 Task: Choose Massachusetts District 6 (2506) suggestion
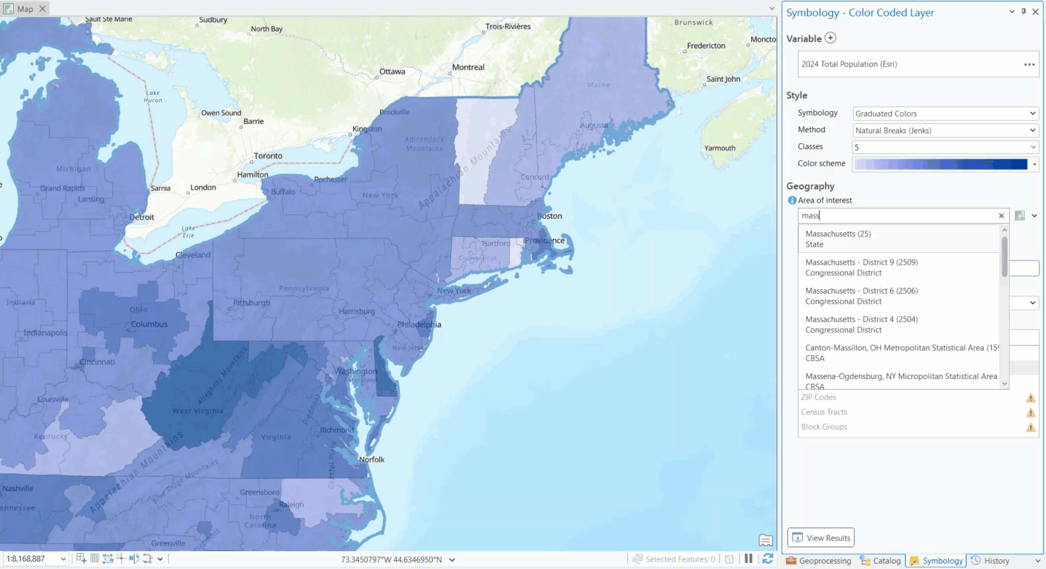click(899, 296)
